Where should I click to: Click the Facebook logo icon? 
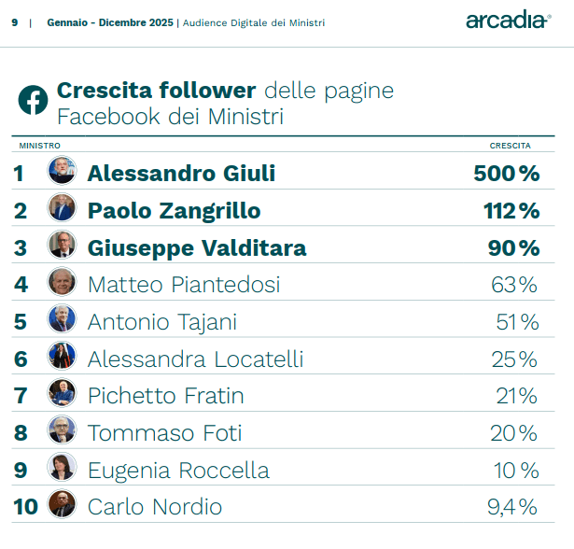[x=34, y=101]
